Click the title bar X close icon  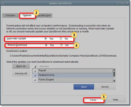click(x=127, y=3)
